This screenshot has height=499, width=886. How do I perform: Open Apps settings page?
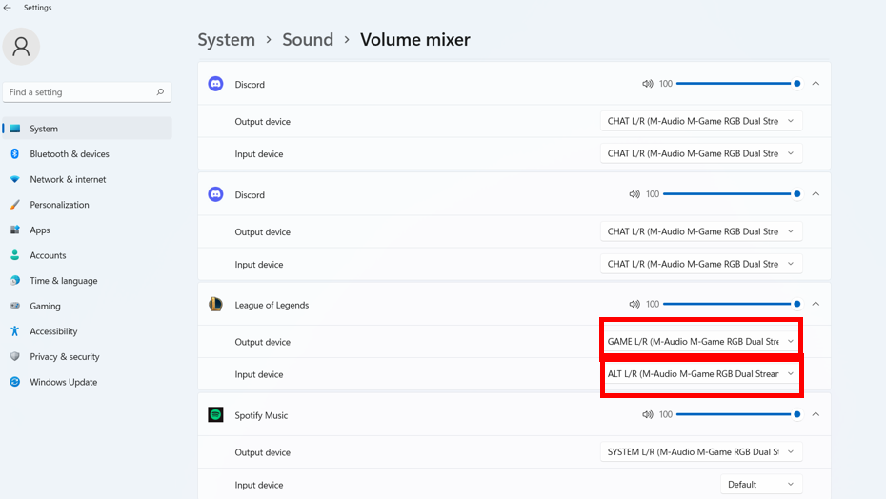[87, 230]
